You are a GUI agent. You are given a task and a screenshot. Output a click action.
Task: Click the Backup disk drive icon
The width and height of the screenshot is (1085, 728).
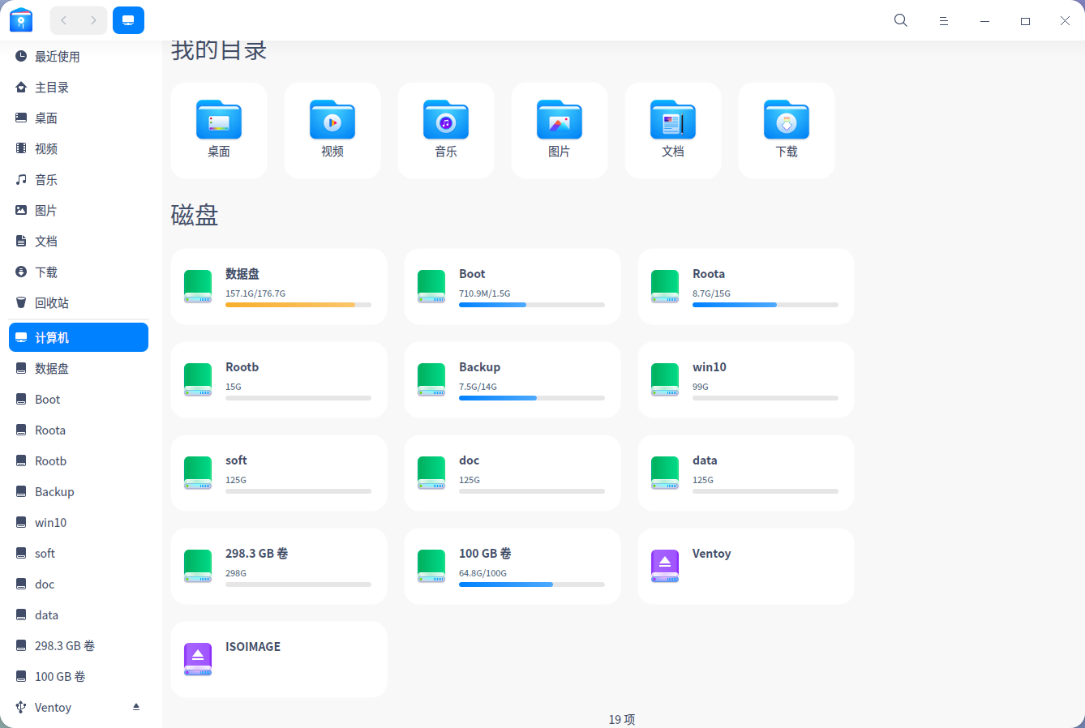[431, 380]
